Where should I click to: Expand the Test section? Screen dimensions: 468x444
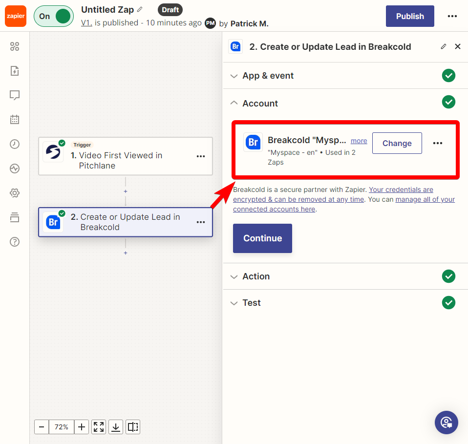pos(345,303)
